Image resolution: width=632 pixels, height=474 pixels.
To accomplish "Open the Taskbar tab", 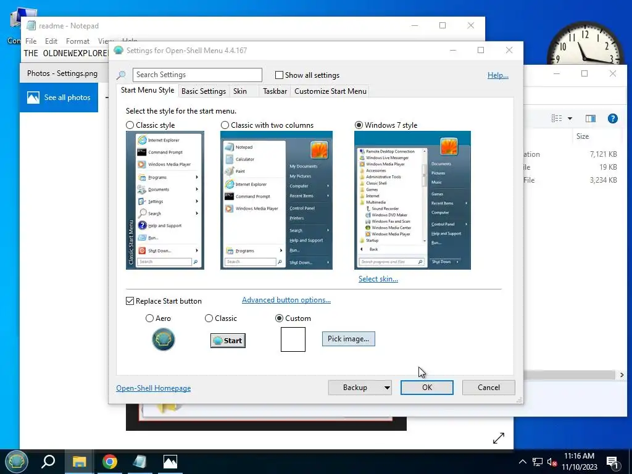I will click(275, 91).
